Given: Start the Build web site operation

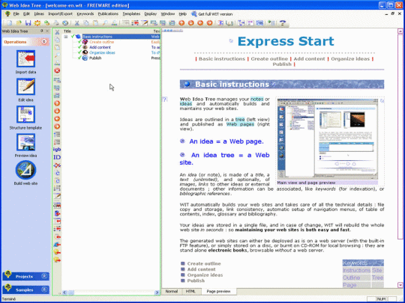Looking at the screenshot, I should click(x=25, y=170).
